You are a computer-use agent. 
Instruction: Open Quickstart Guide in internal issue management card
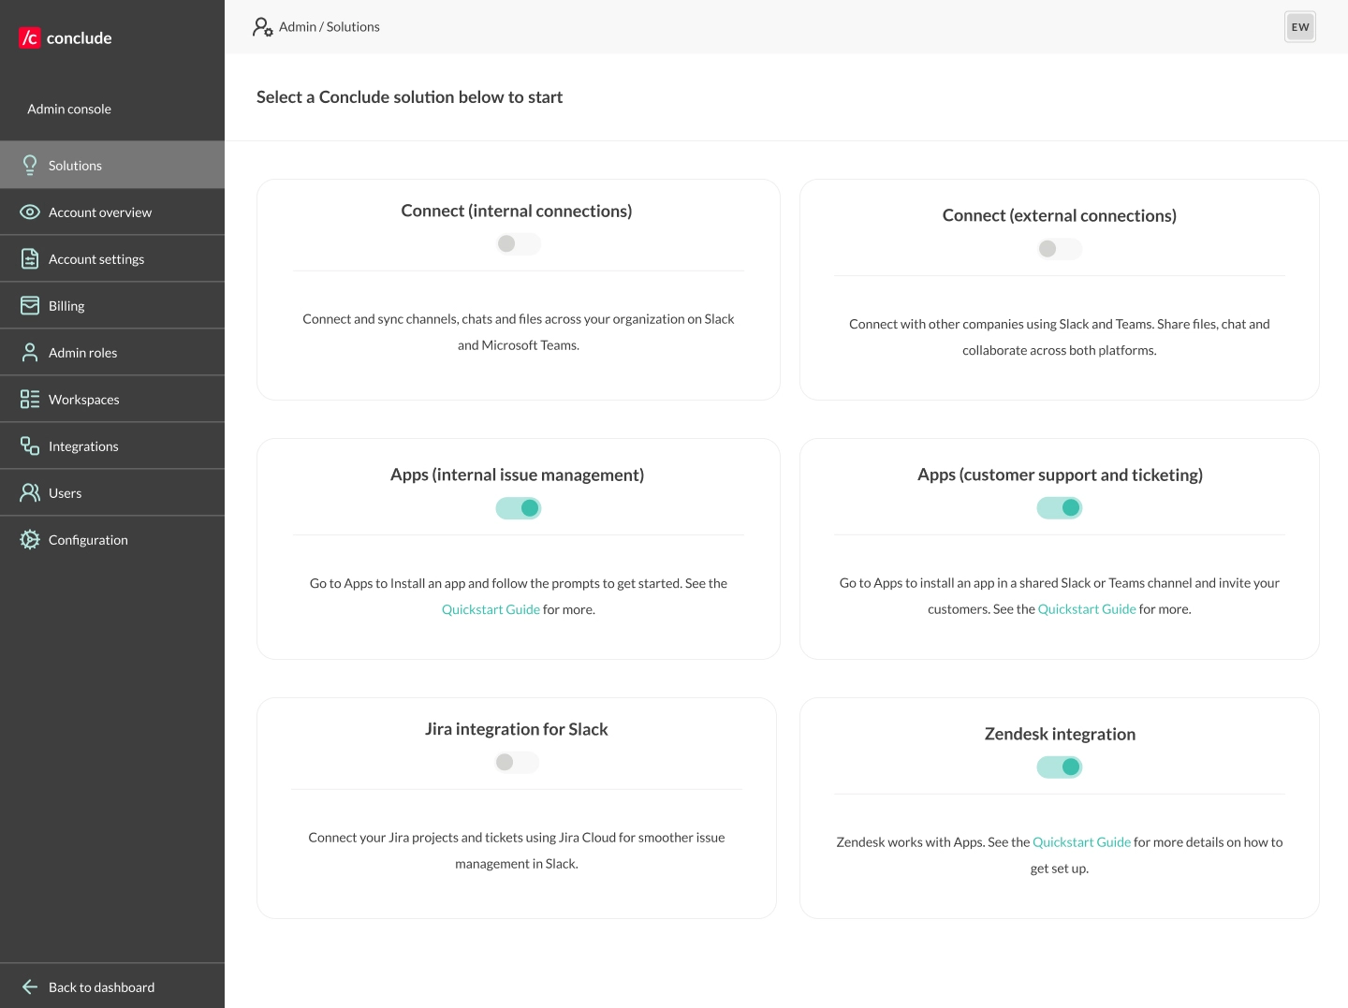click(491, 609)
